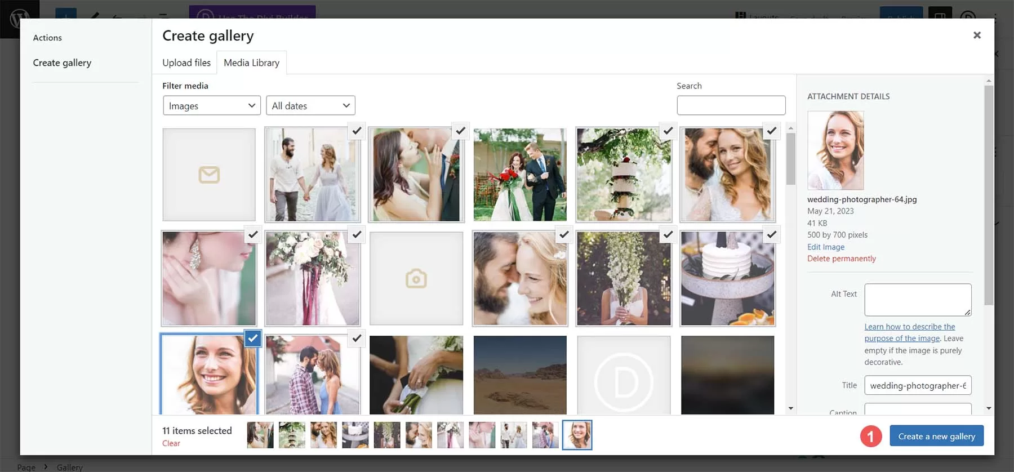This screenshot has width=1014, height=472.
Task: Clear the 11 selected items
Action: (171, 443)
